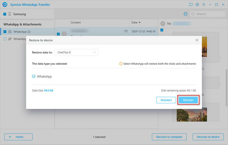Open the hamburger menu in title bar
Screen dimensions: 228x145
tap(204, 5)
